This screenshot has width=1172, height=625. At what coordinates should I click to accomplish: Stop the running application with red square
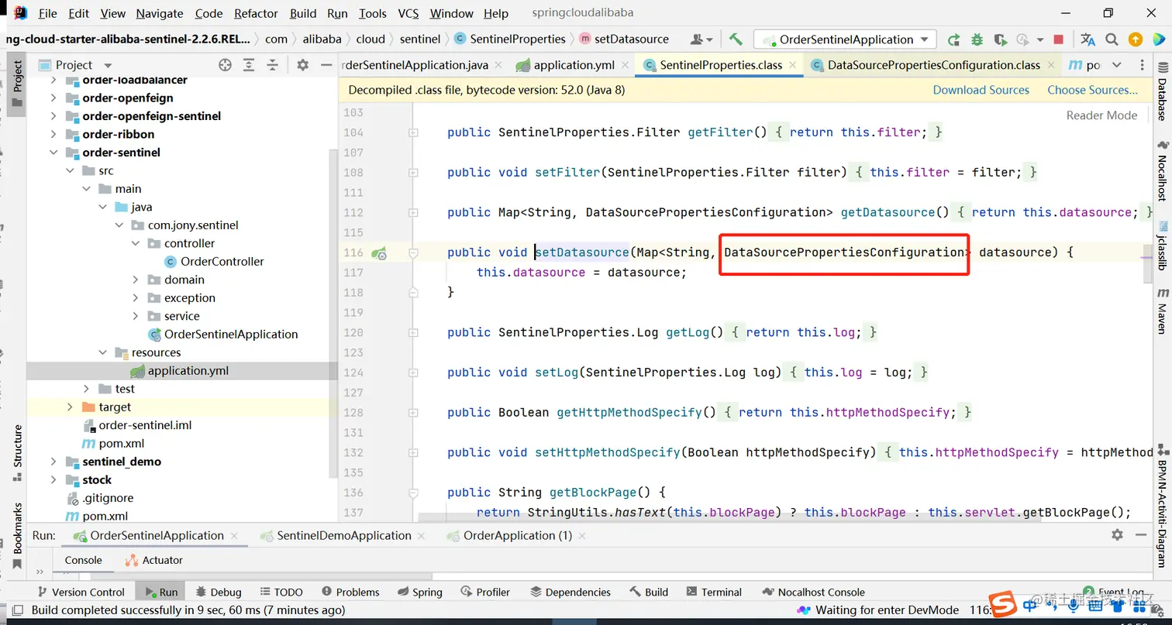1059,39
